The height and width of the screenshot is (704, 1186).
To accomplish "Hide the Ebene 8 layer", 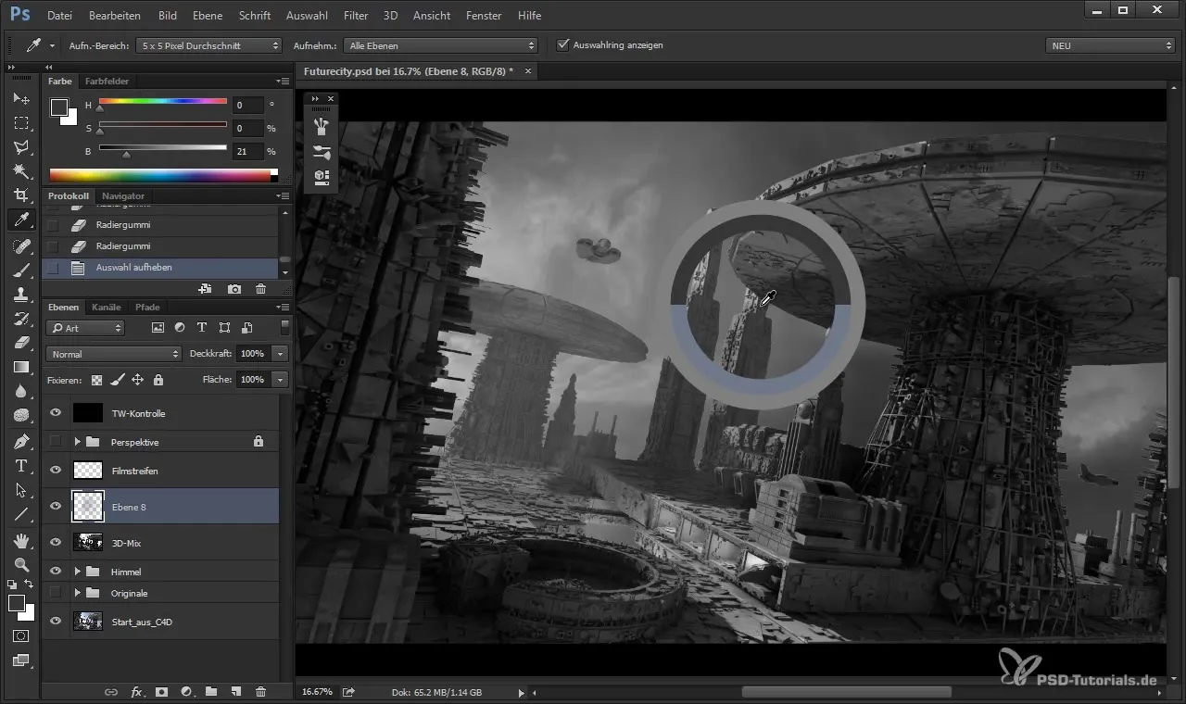I will point(55,507).
